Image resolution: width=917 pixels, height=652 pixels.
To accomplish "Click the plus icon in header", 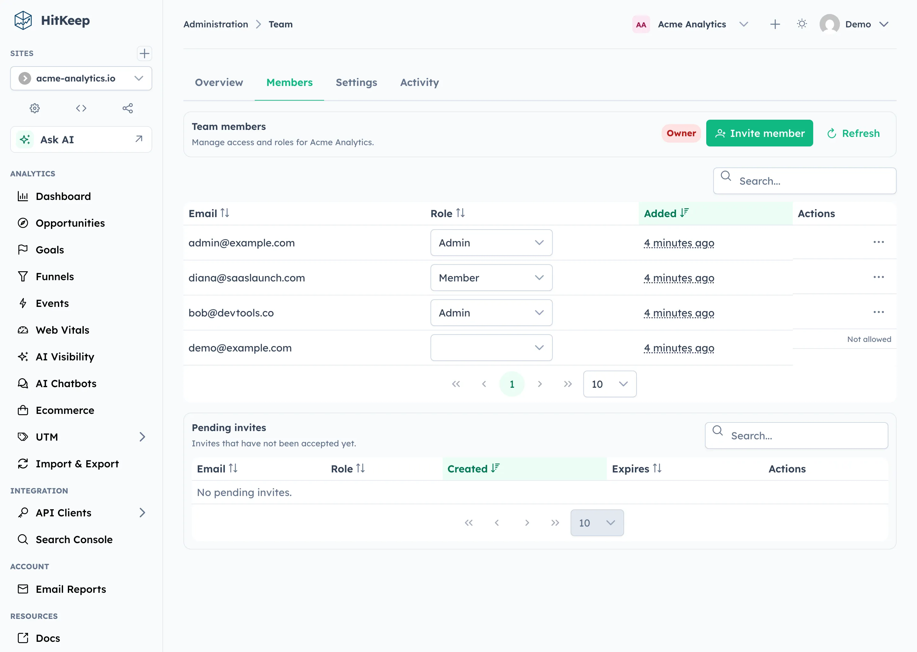I will click(x=775, y=25).
